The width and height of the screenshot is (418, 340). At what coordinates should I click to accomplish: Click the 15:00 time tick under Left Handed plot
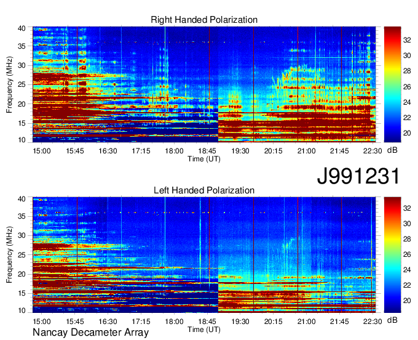42,321
